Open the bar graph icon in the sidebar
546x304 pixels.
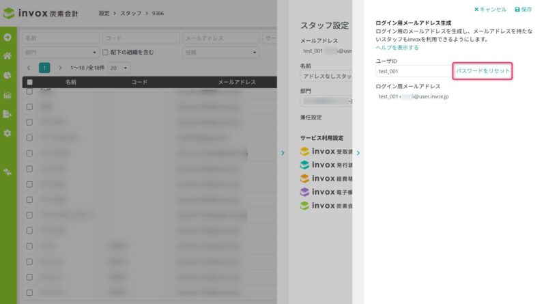8,95
